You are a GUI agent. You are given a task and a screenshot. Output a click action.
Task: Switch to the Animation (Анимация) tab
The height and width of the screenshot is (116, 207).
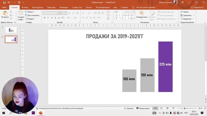(x=64, y=7)
